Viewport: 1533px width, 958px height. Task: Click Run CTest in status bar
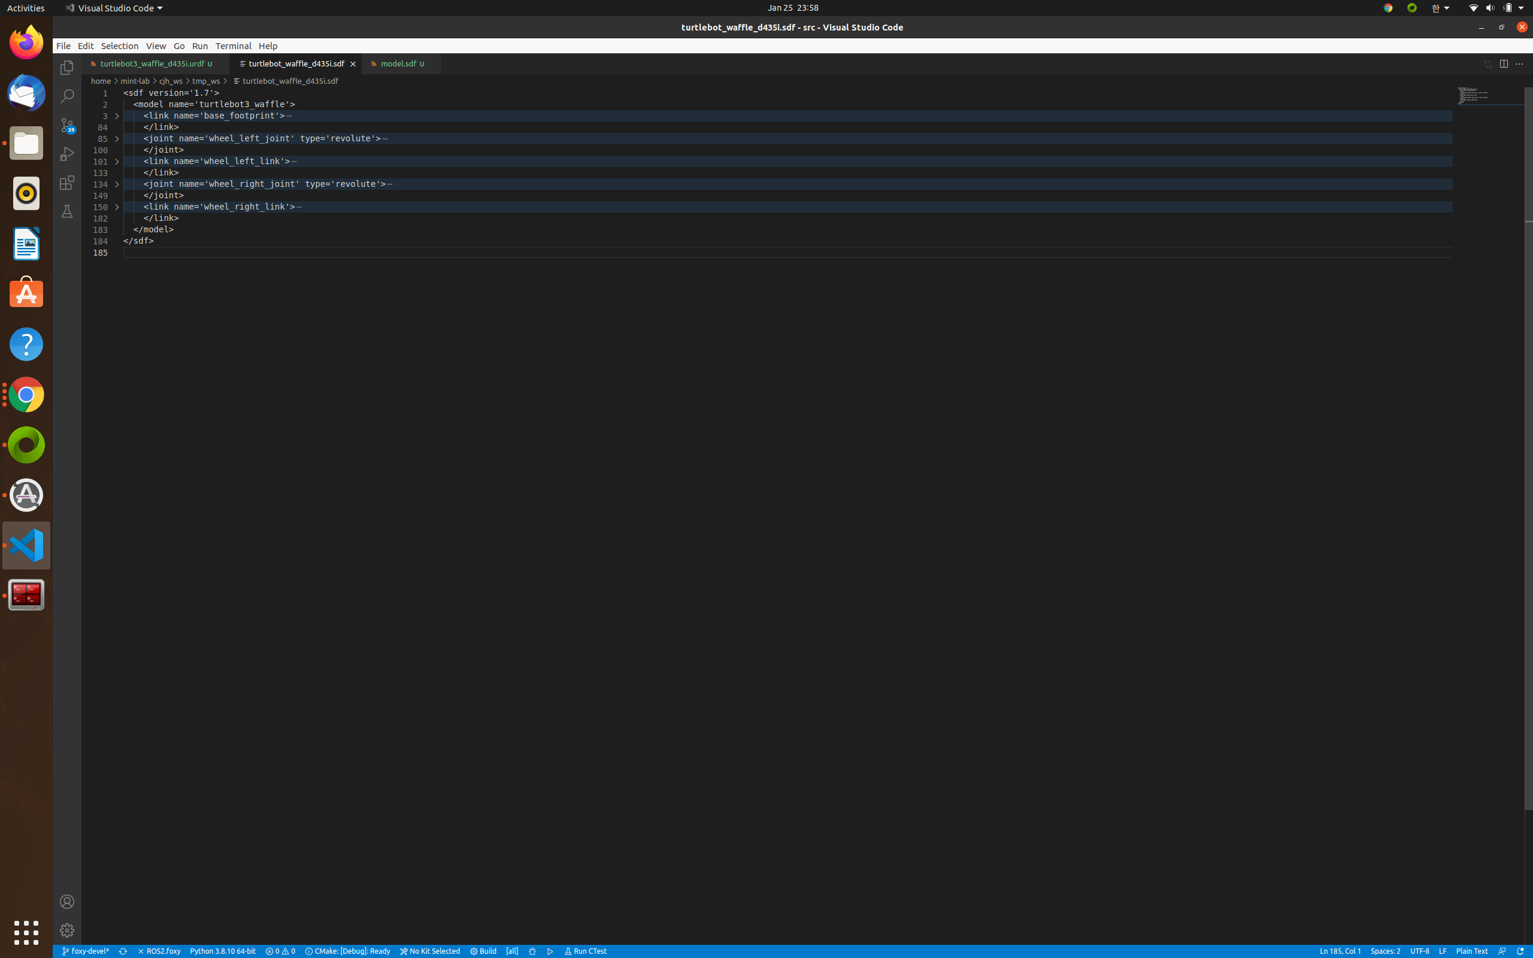coord(585,951)
